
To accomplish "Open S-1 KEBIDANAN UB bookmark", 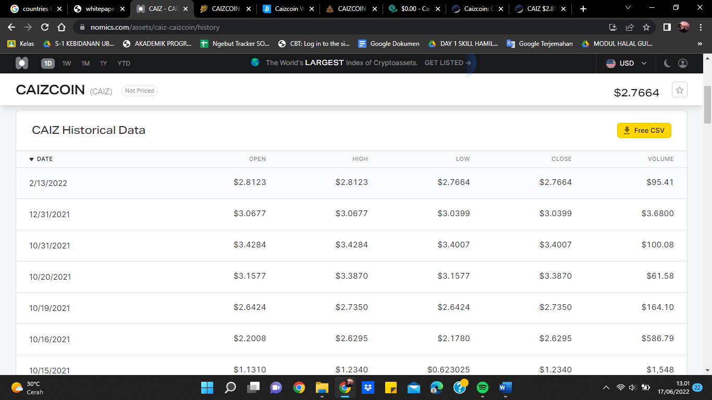I will pos(79,44).
